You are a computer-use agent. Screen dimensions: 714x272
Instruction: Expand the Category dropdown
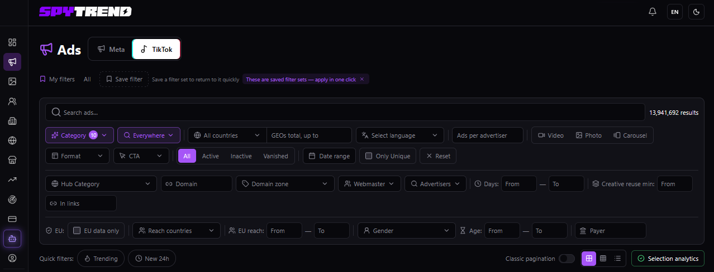(x=79, y=135)
